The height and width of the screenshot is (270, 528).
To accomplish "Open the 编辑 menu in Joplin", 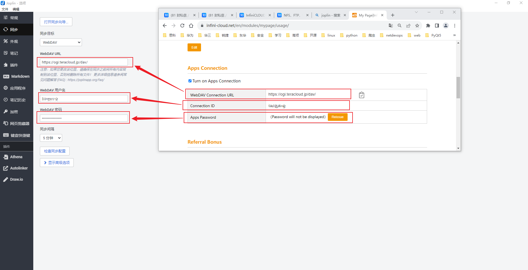I will 16,9.
